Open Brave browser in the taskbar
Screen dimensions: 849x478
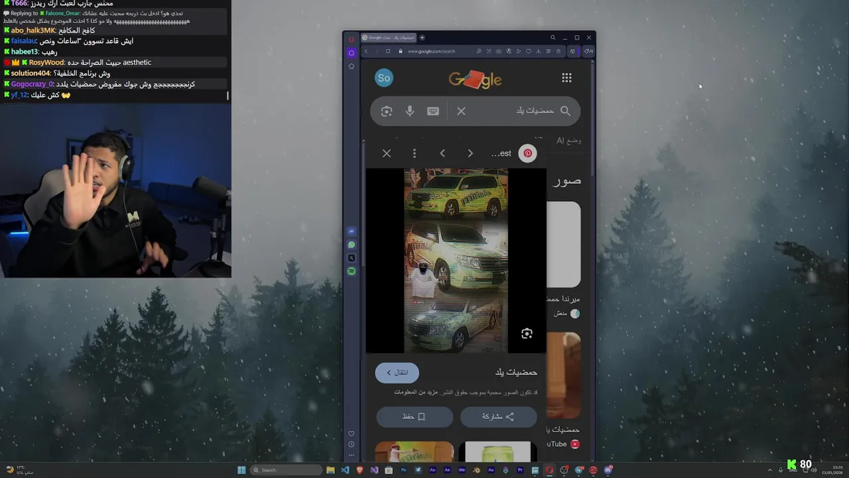[x=360, y=470]
